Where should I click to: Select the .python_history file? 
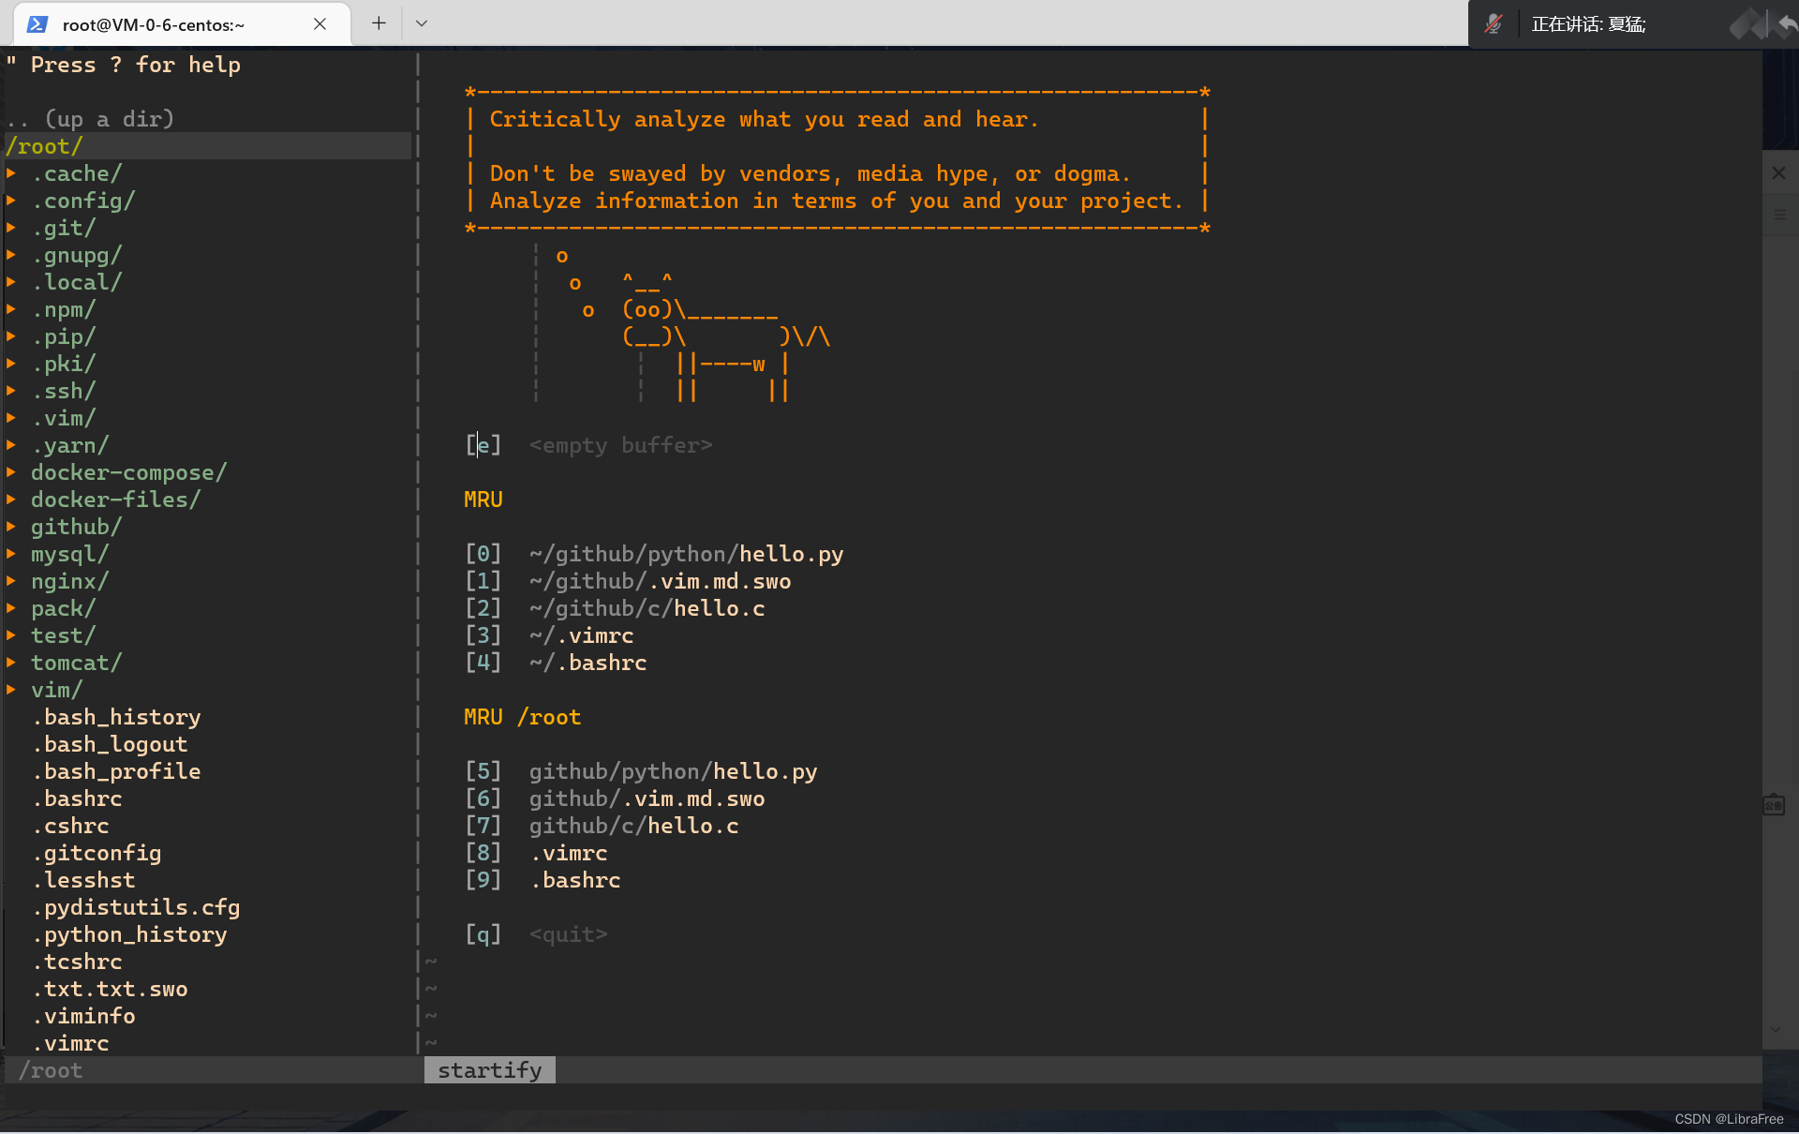(129, 934)
